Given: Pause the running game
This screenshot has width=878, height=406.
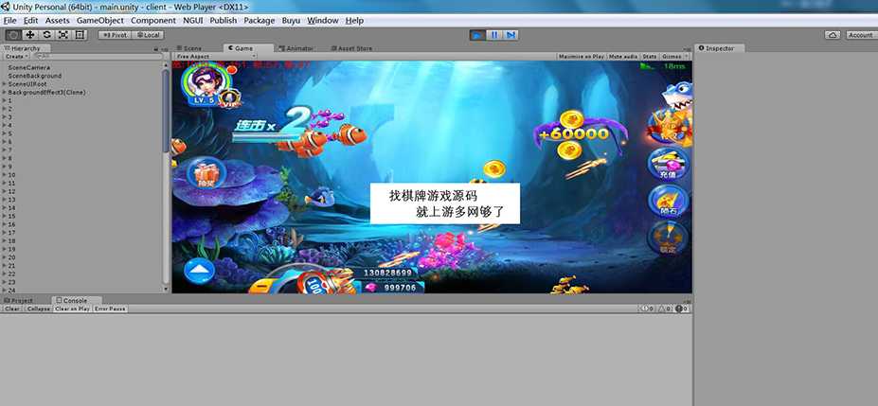Looking at the screenshot, I should point(493,35).
